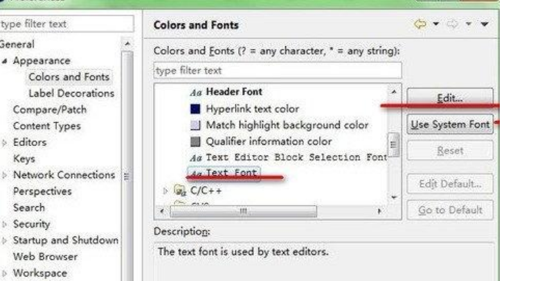The height and width of the screenshot is (281, 558).
Task: Select Hyperlink text color swatch
Action: pyautogui.click(x=195, y=109)
